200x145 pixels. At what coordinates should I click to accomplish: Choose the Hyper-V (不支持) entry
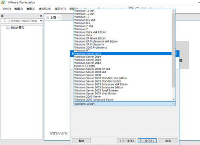coord(123,66)
